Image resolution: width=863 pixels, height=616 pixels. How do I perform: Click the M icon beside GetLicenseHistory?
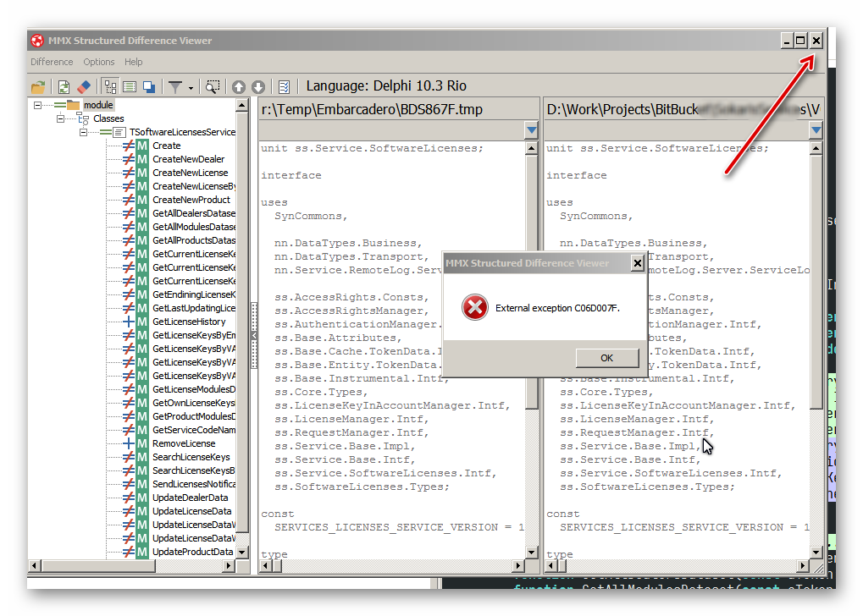142,322
